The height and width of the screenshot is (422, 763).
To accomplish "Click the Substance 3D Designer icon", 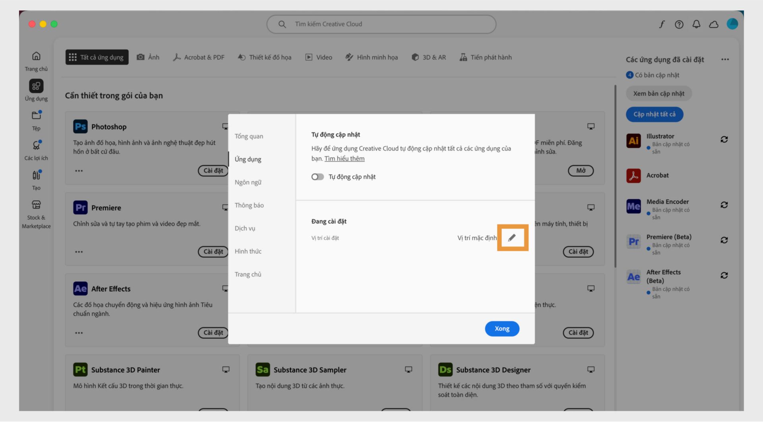I will click(445, 370).
